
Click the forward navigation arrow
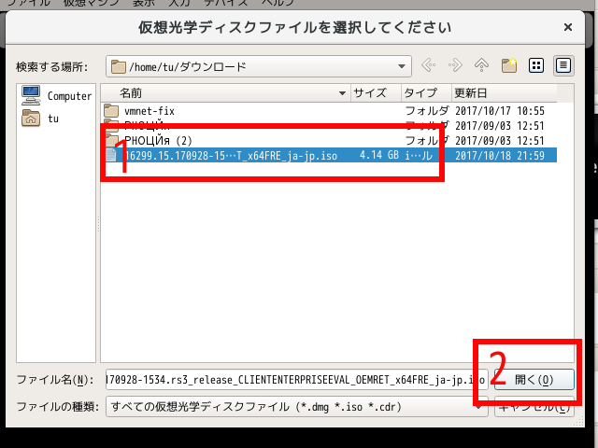click(x=456, y=66)
